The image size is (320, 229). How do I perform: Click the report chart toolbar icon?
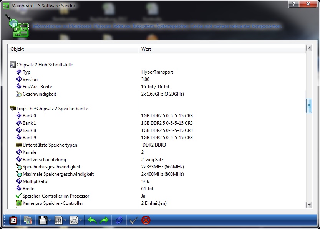pos(58,220)
